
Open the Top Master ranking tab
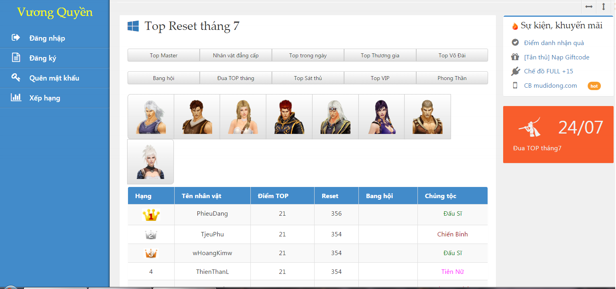click(163, 55)
